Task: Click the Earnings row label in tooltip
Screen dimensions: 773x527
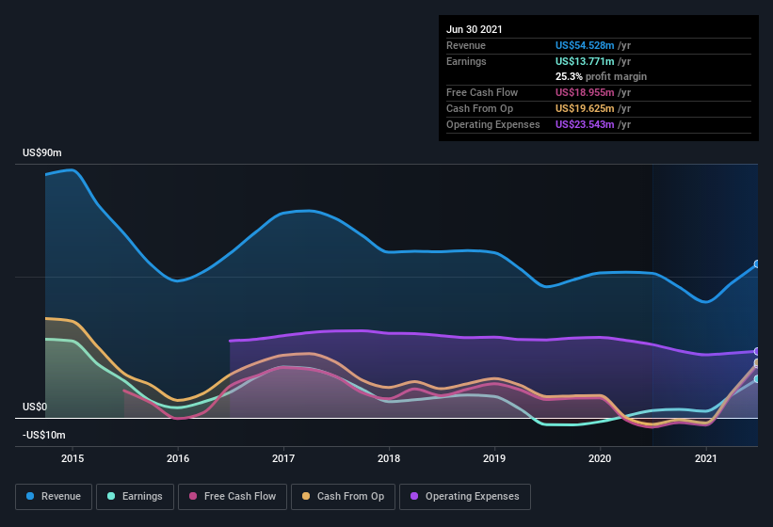Action: tap(466, 61)
